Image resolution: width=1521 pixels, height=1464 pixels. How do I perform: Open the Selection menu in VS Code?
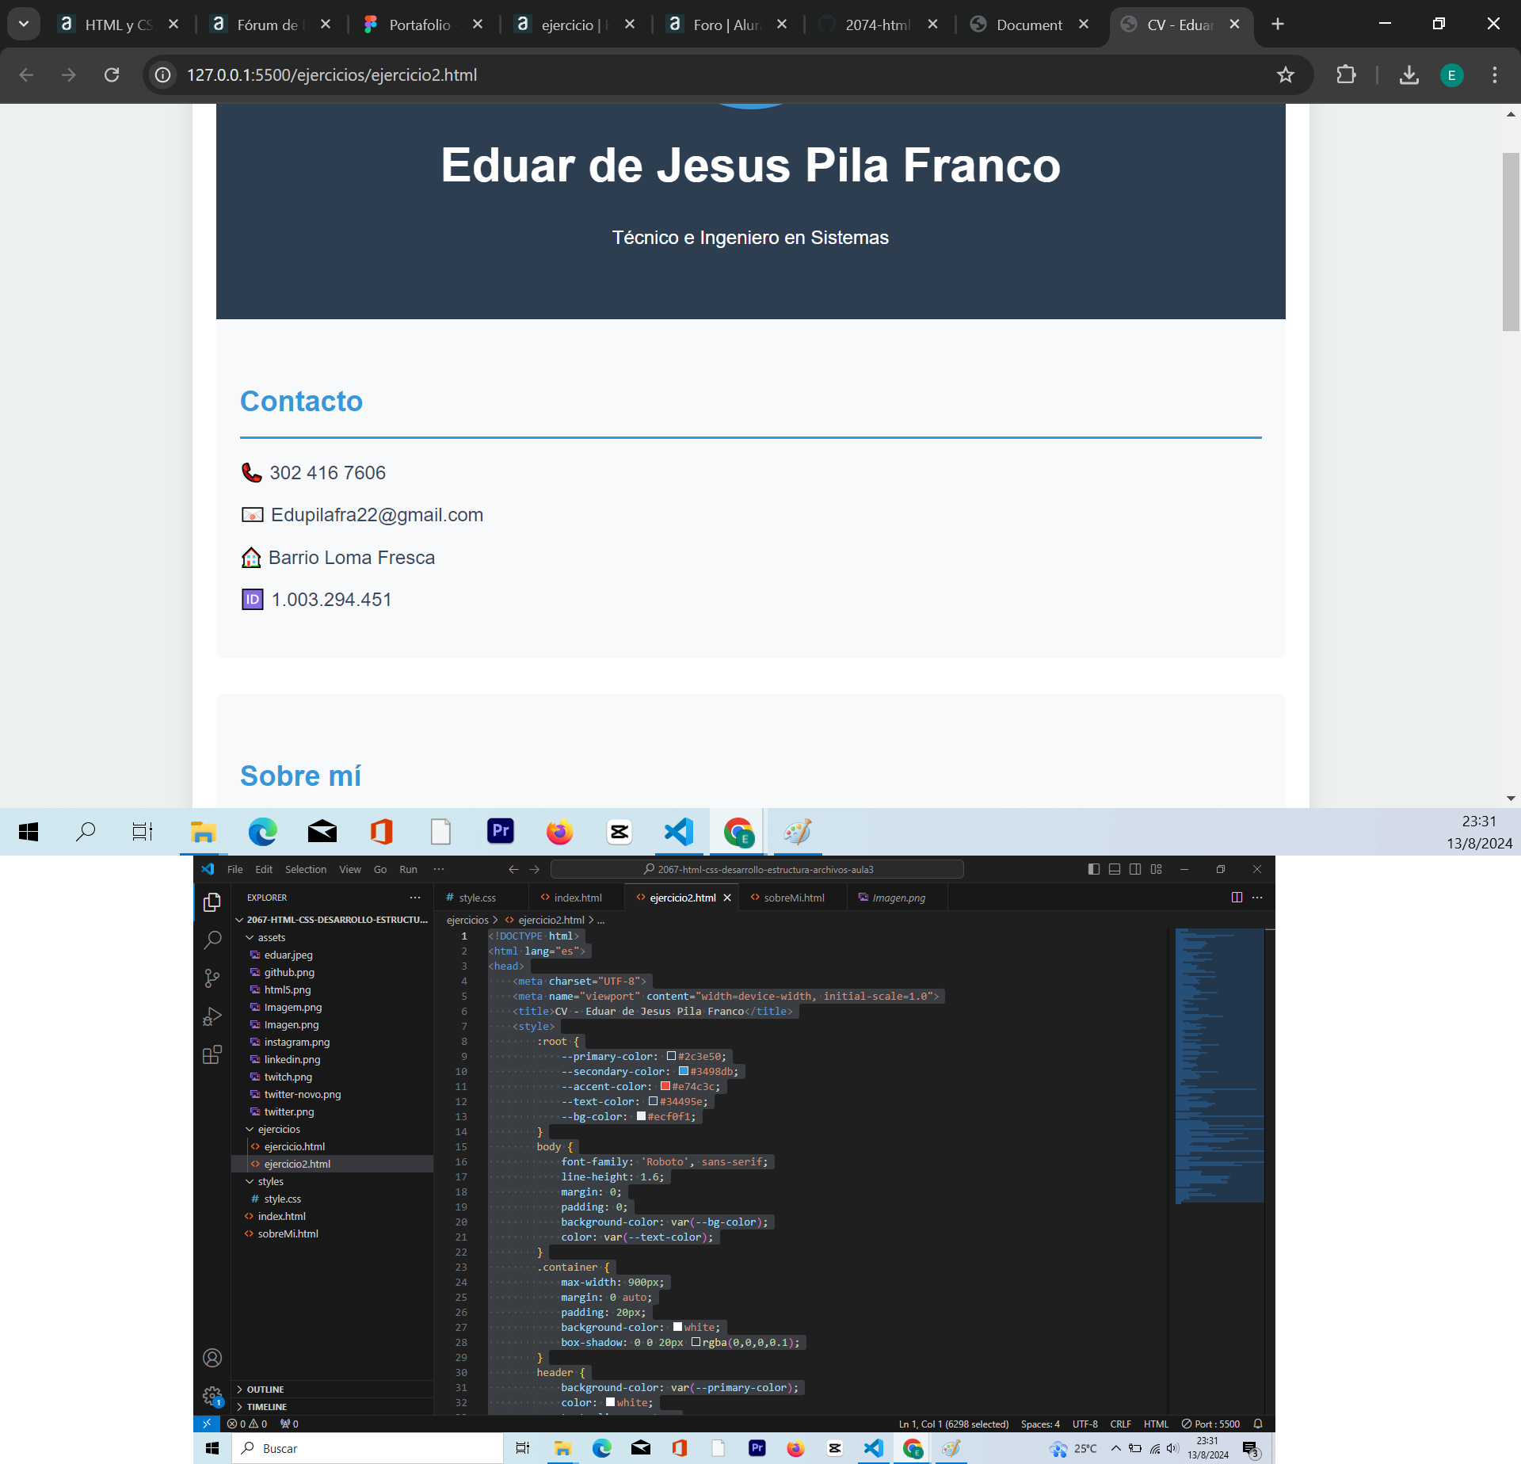point(306,869)
